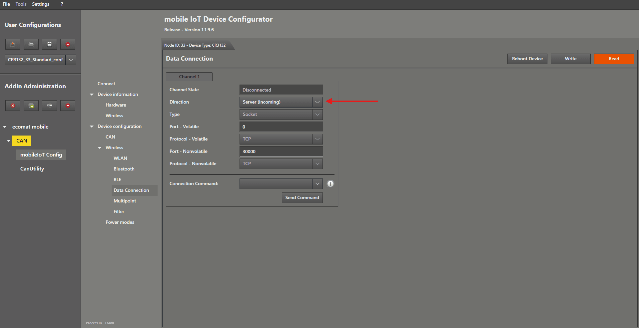Click the info icon beside Connection Command
The width and height of the screenshot is (639, 328).
pos(330,184)
